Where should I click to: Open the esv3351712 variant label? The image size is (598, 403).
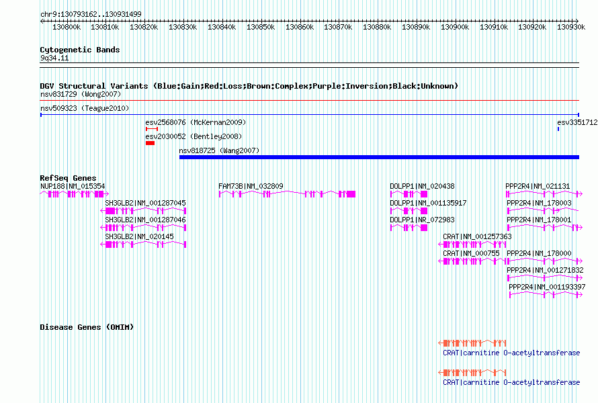click(577, 122)
